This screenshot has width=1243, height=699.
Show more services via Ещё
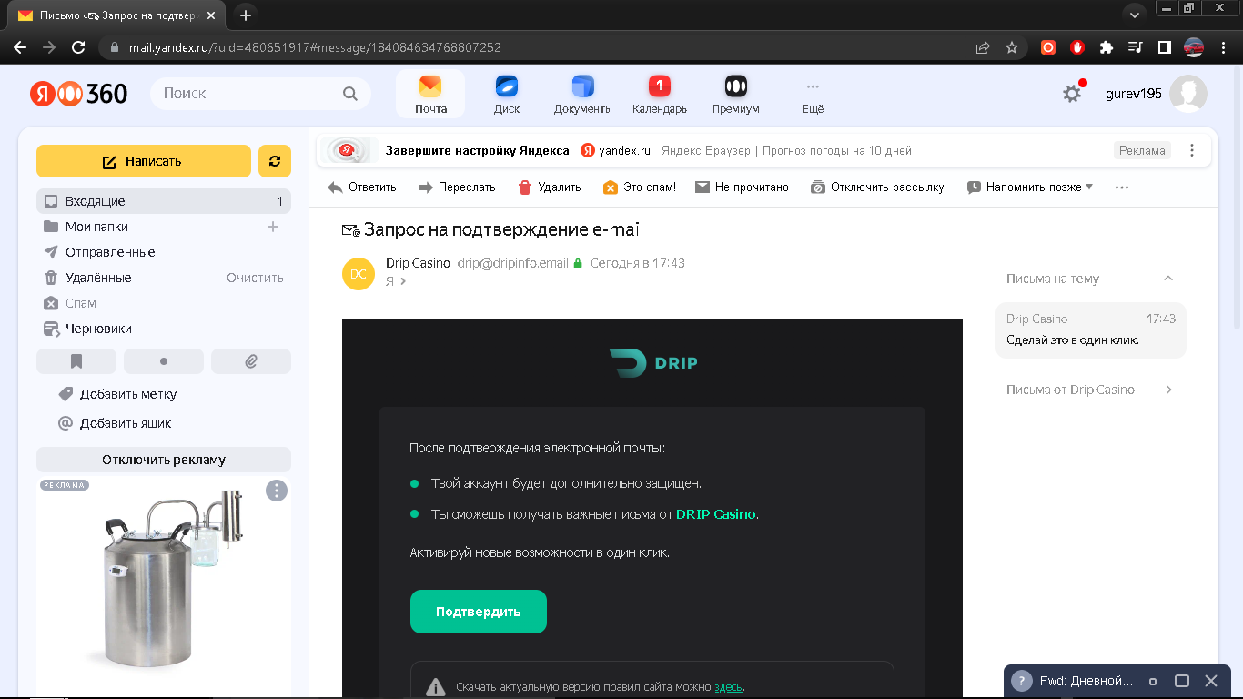(x=813, y=95)
